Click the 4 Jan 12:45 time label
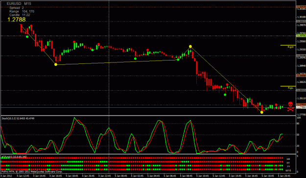306x178 pixels. [x=23, y=176]
